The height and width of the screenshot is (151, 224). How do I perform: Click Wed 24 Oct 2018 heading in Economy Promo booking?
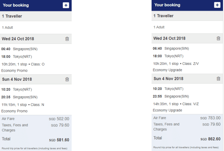click(x=18, y=39)
